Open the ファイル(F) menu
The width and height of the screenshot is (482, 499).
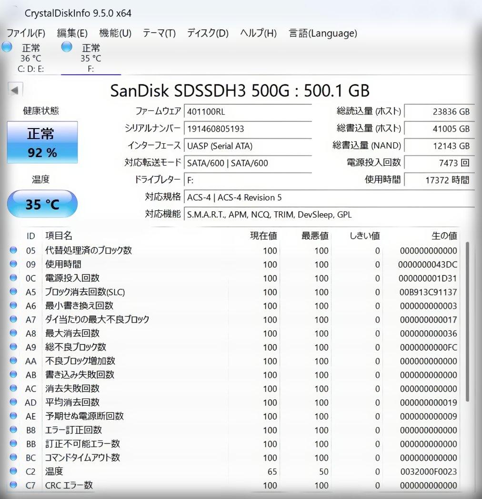26,33
